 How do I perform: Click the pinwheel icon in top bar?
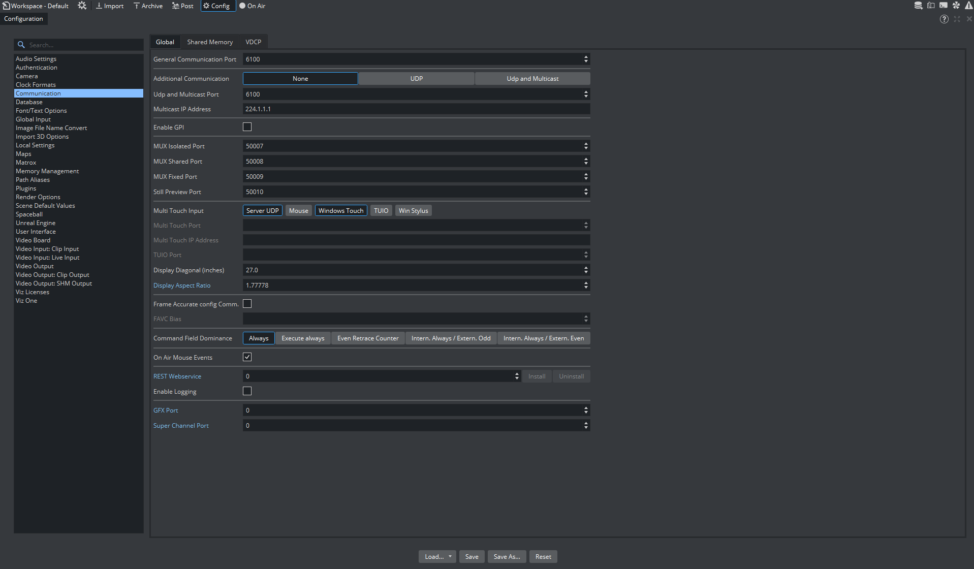coord(956,6)
